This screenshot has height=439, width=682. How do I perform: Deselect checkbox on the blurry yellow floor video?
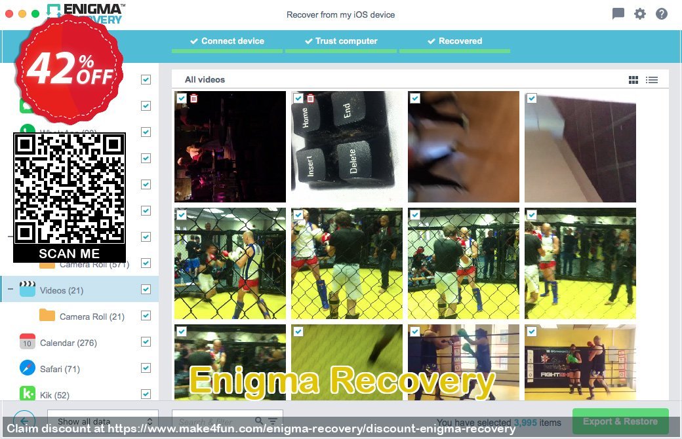[x=298, y=332]
